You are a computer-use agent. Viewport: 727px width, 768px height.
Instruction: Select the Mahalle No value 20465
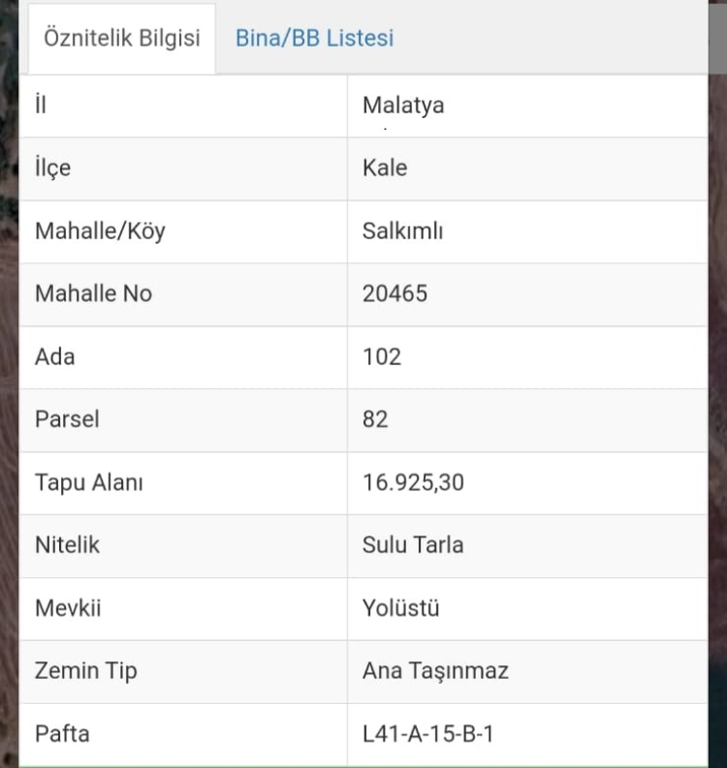395,293
